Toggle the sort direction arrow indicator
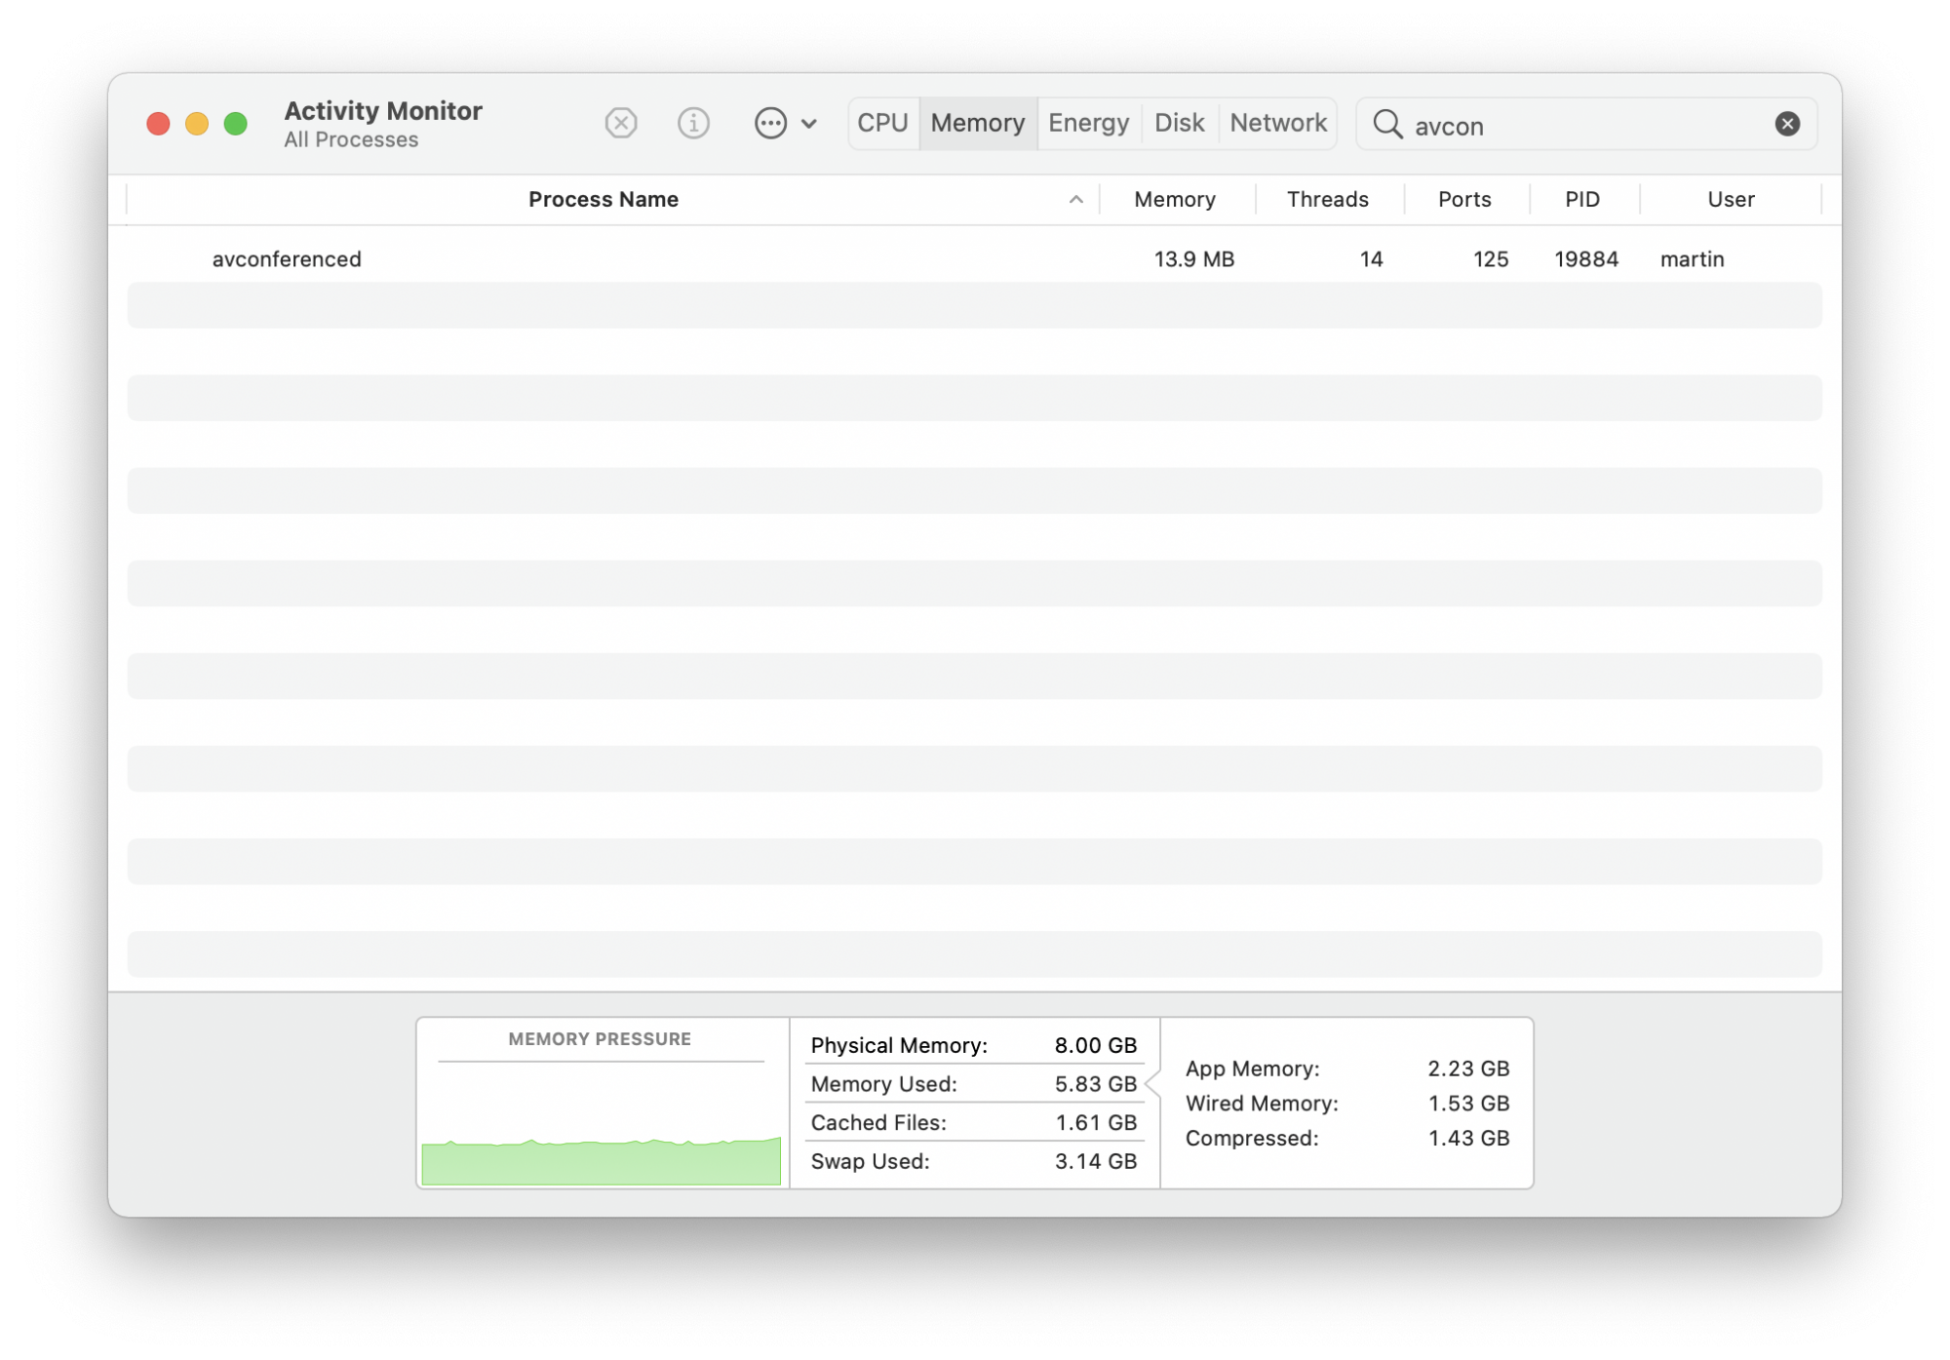The height and width of the screenshot is (1360, 1950). pyautogui.click(x=1076, y=200)
